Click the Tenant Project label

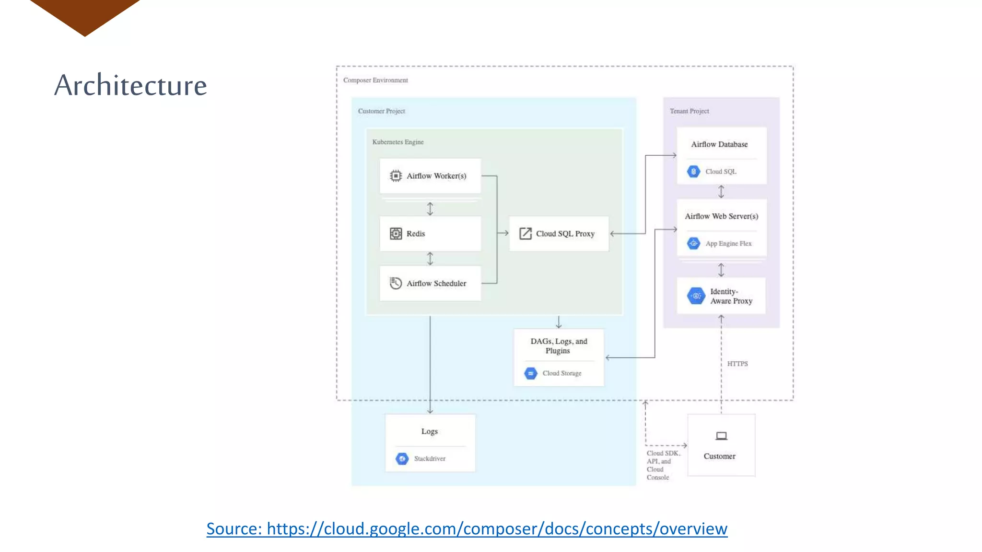pos(689,111)
